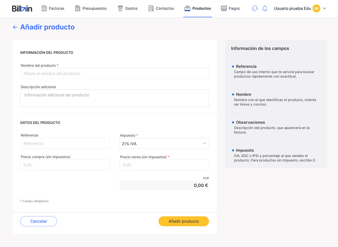Click the Observaciones help entry heading
The width and height of the screenshot is (338, 247).
pos(250,122)
